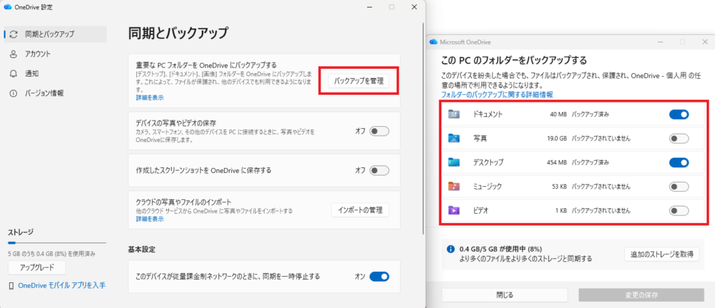Click the sync arrows icon beside 同期とバックアップ

14,34
